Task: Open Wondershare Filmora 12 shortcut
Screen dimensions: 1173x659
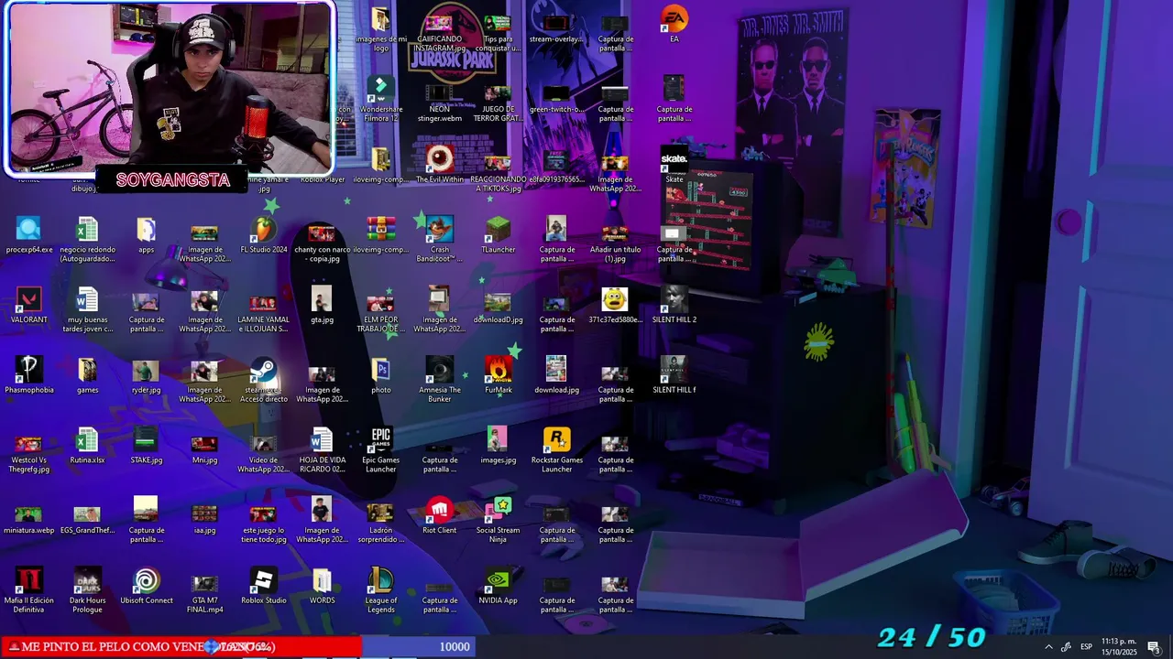Action: (x=381, y=99)
